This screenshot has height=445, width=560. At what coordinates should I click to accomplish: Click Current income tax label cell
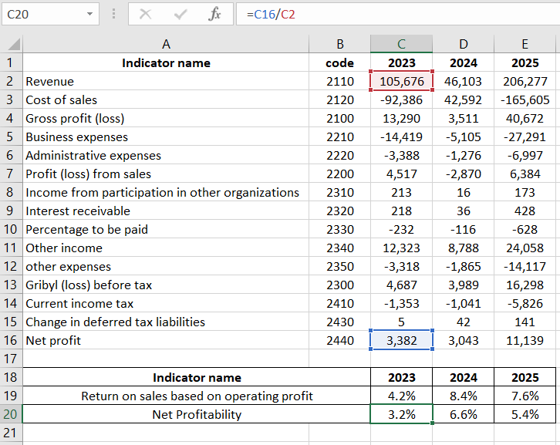[166, 303]
